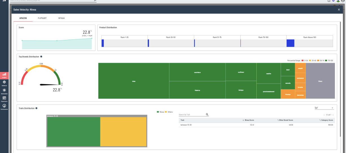Select the parkavenue treemap block
The image size is (346, 153).
[300, 78]
